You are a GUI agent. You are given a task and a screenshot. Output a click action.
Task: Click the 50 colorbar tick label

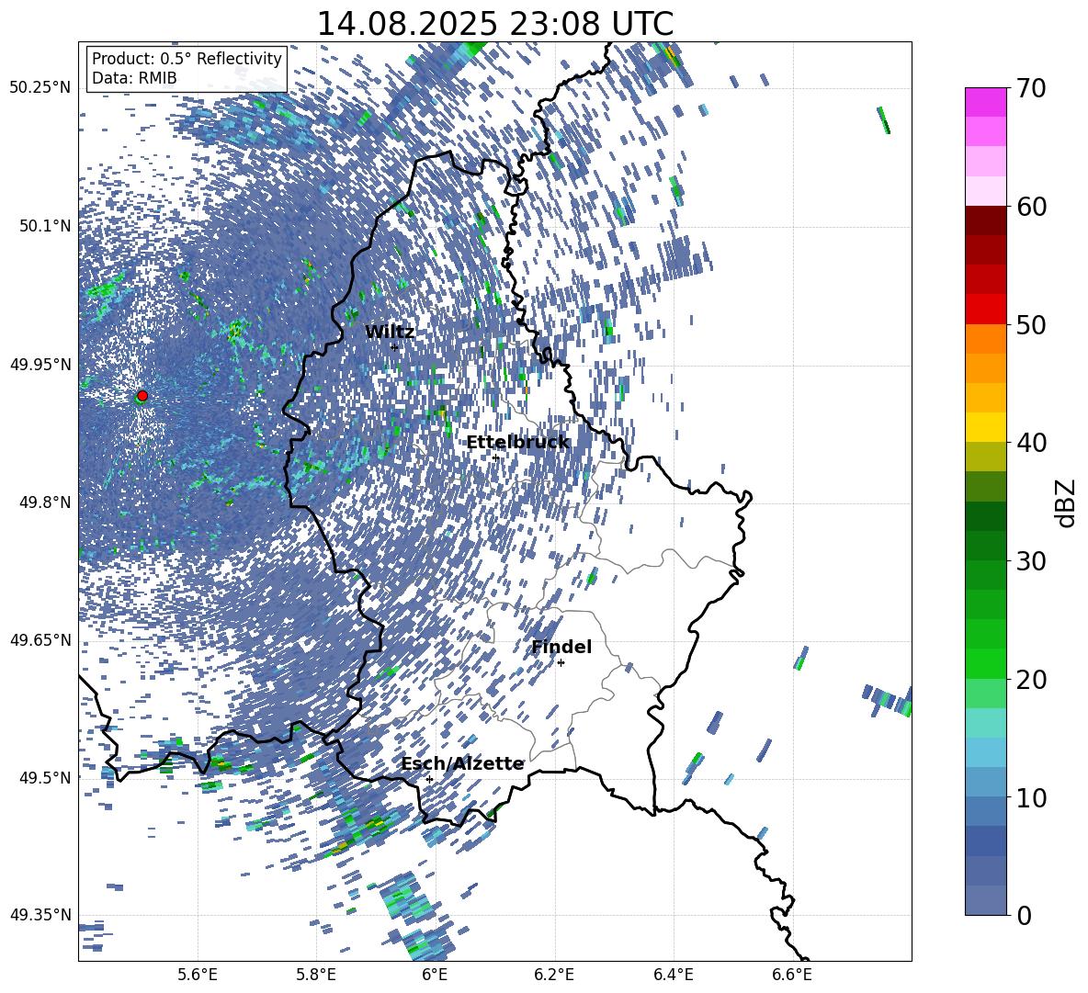pyautogui.click(x=1031, y=324)
